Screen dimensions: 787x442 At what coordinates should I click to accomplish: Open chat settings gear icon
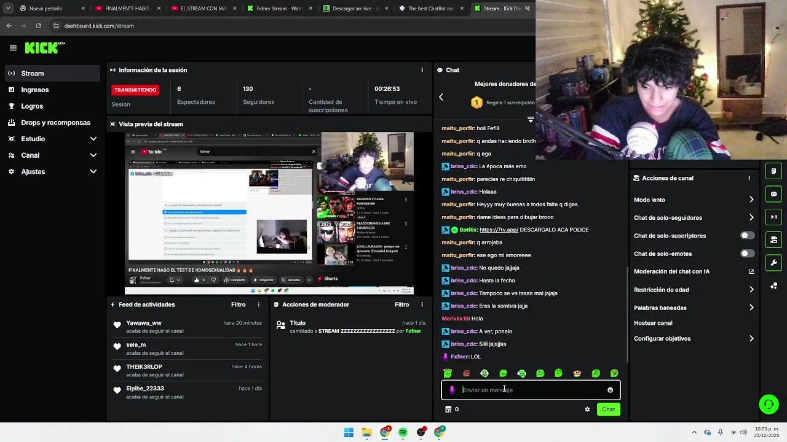(x=587, y=409)
